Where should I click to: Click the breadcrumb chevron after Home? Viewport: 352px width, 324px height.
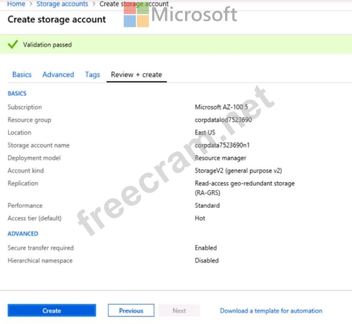click(x=31, y=4)
